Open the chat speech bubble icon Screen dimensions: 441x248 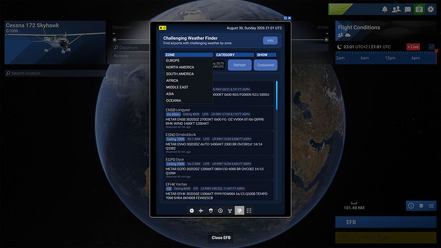[408, 10]
